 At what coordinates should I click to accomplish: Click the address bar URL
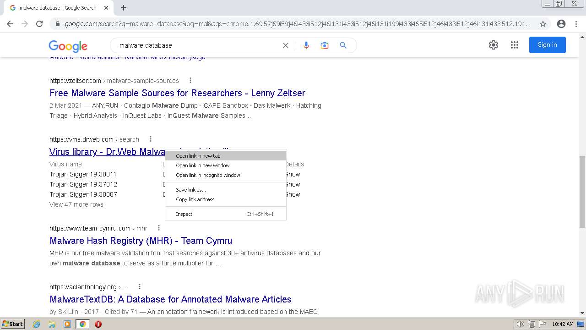[x=298, y=24]
